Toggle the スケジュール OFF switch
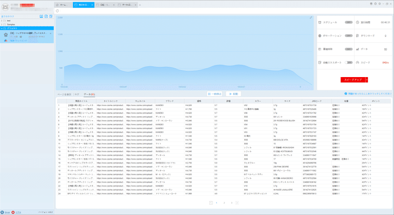The width and height of the screenshot is (394, 215). [x=349, y=22]
